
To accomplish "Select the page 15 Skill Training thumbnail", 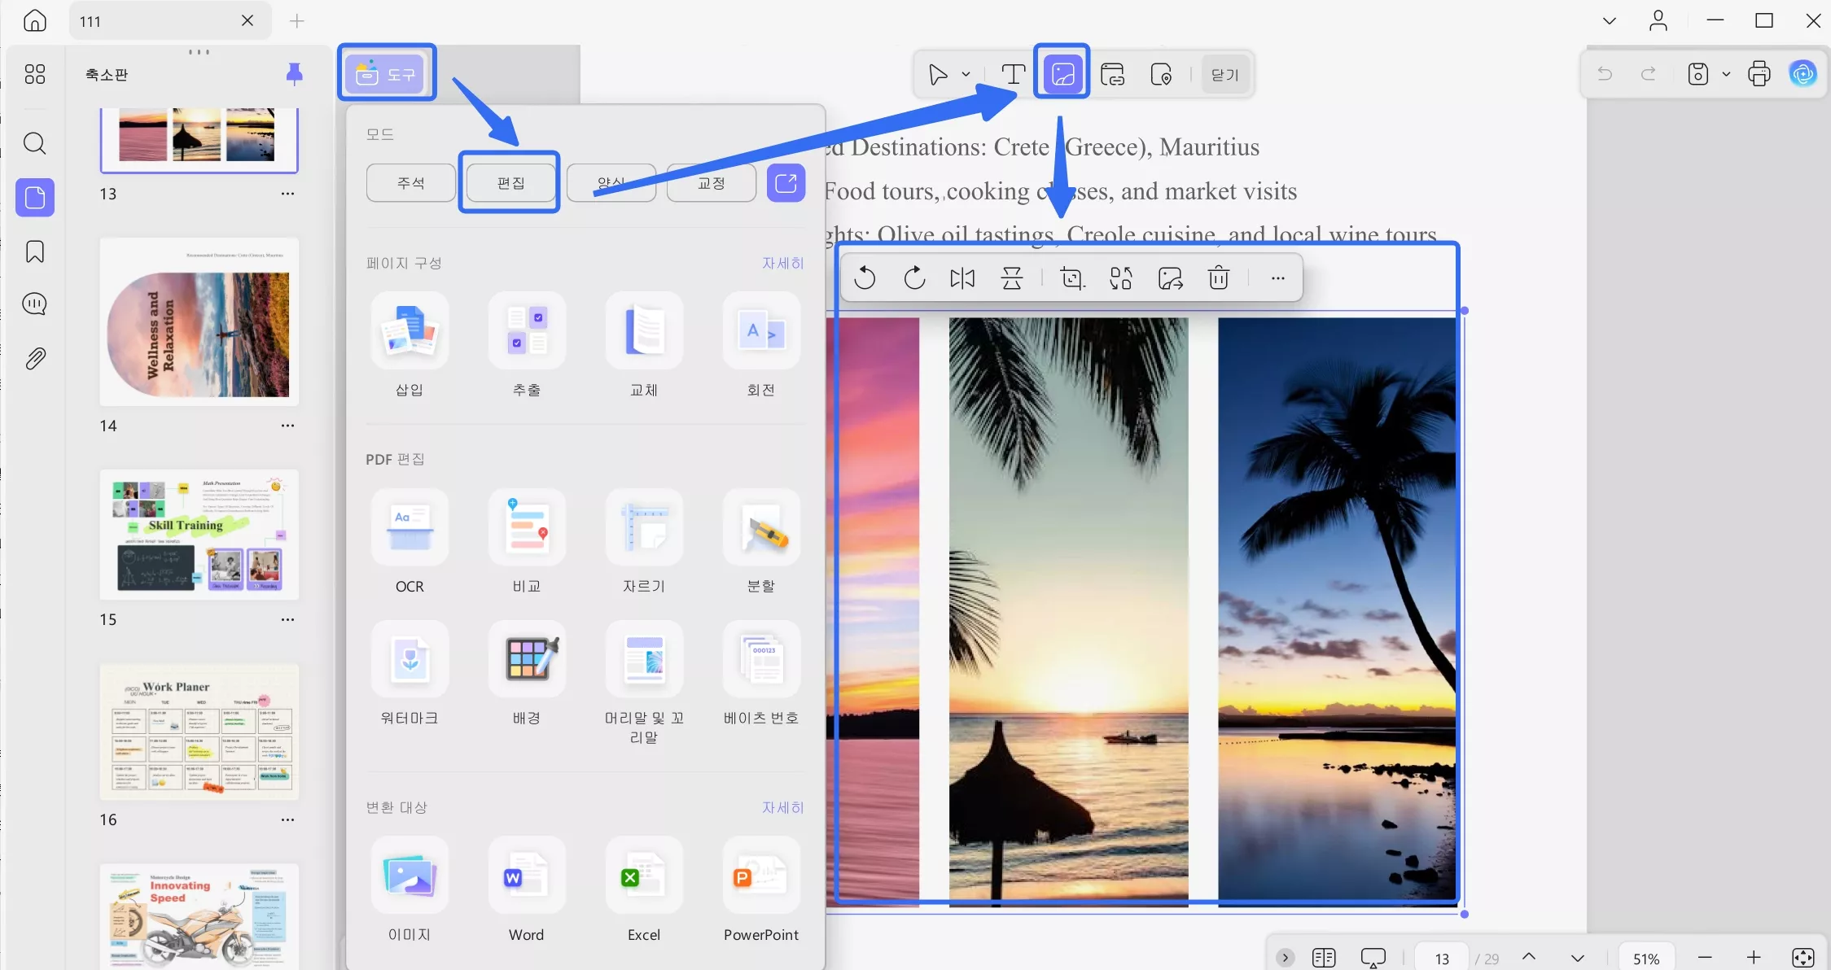I will click(x=199, y=535).
